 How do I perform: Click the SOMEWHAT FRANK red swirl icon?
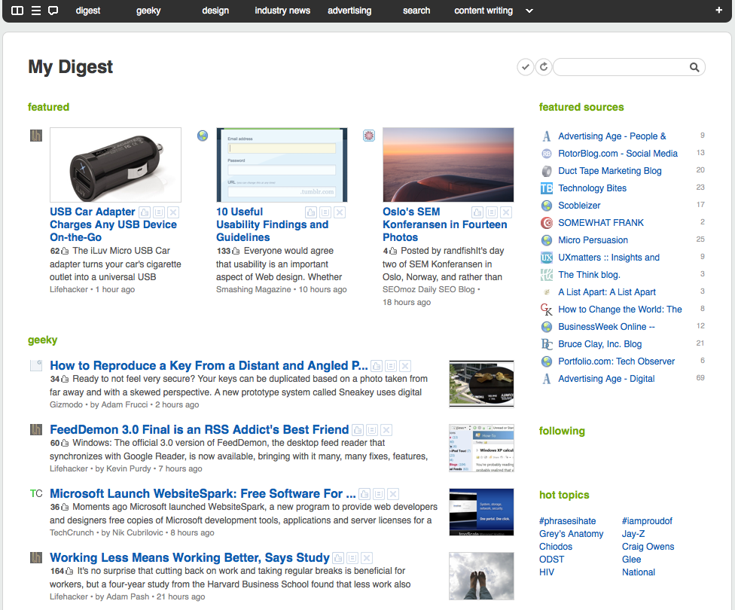pyautogui.click(x=547, y=223)
